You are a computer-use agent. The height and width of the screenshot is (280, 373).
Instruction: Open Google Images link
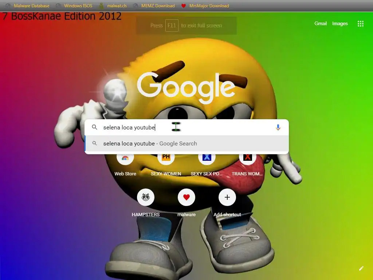340,23
